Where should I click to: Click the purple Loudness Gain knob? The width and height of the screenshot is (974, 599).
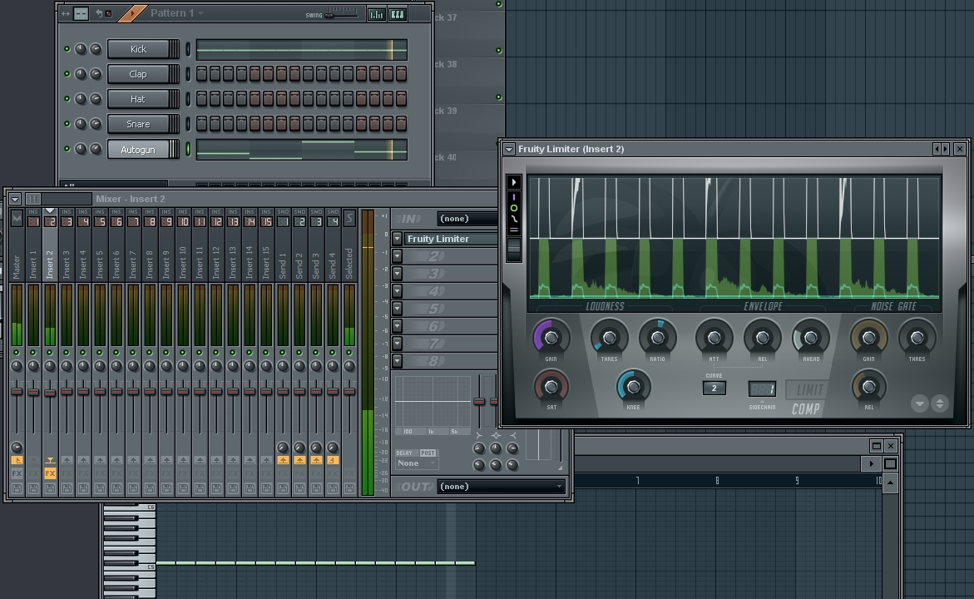pos(551,338)
